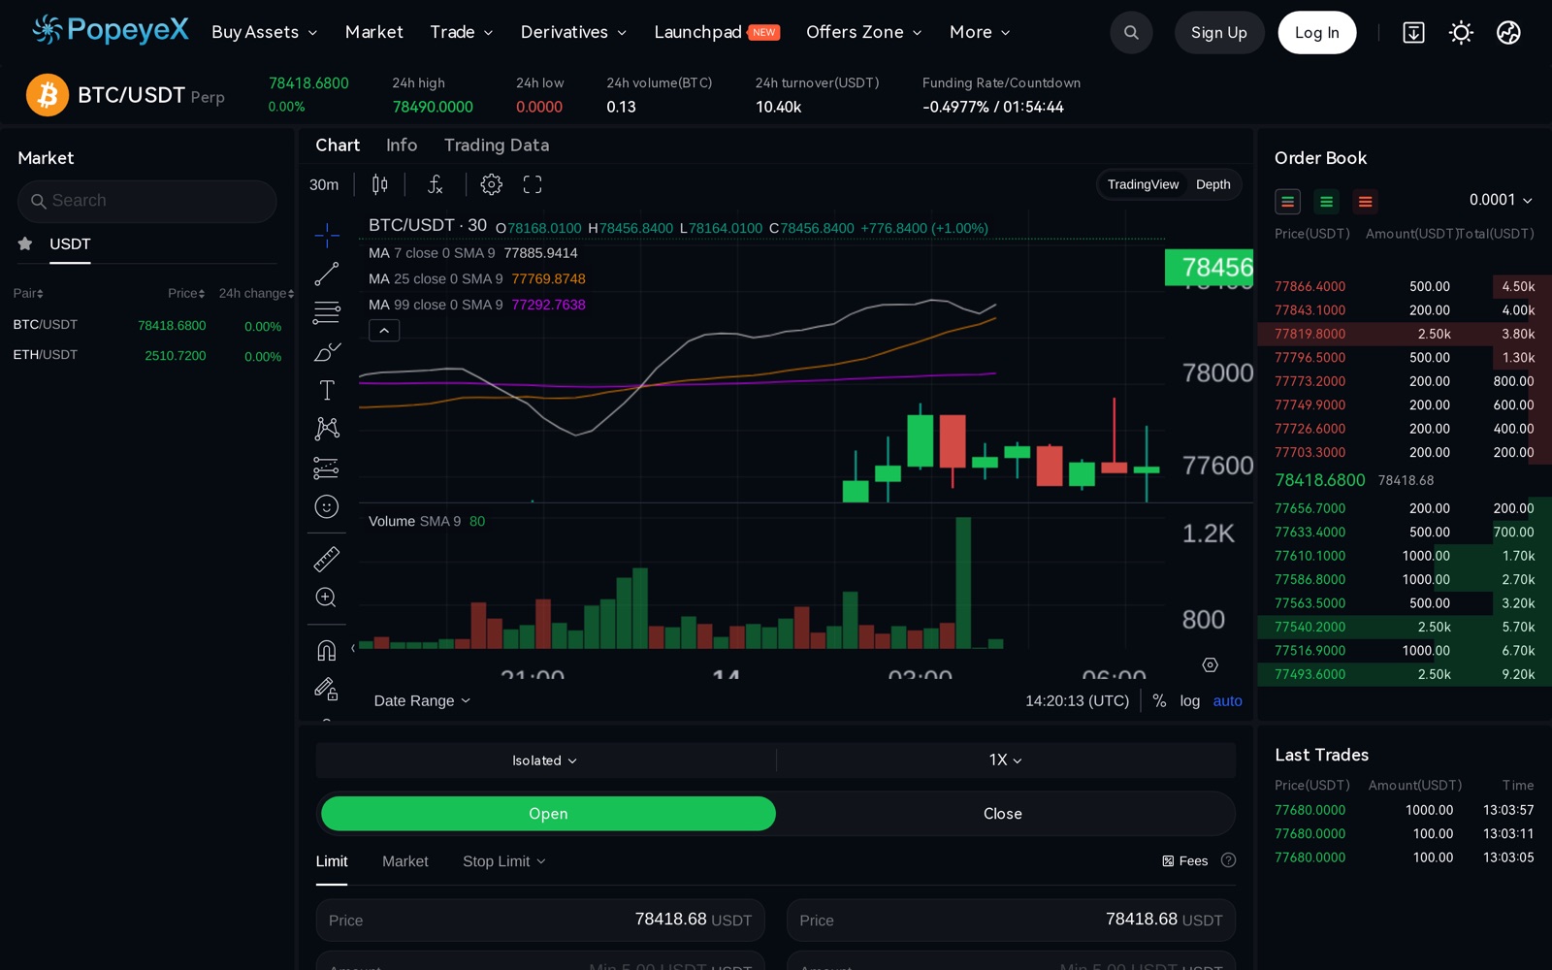This screenshot has height=970, width=1552.
Task: Open the Fees help question icon
Action: click(x=1228, y=860)
